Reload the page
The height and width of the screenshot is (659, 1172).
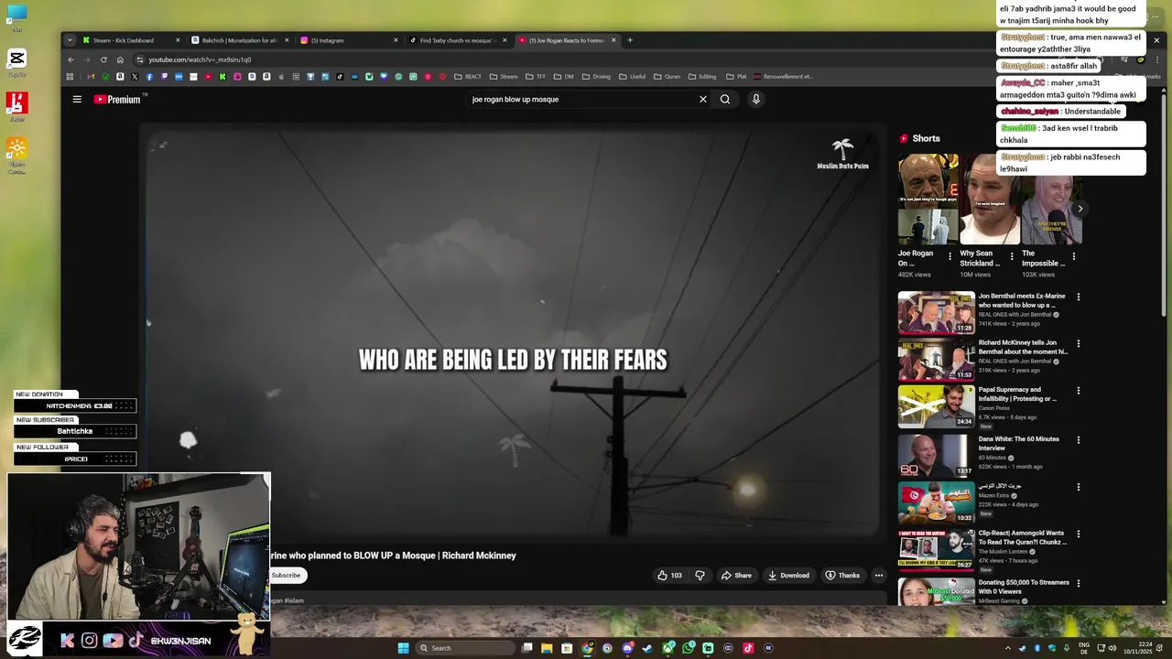point(103,59)
